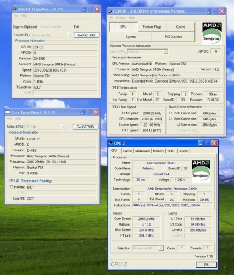Switch to SPD tab in CPU-Z
Screen dimensions: 234x275
[x=170, y=151]
